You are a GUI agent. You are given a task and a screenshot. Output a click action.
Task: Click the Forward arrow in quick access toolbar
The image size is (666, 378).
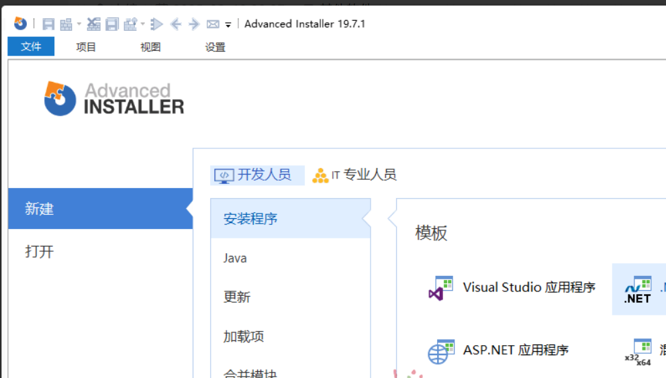194,24
